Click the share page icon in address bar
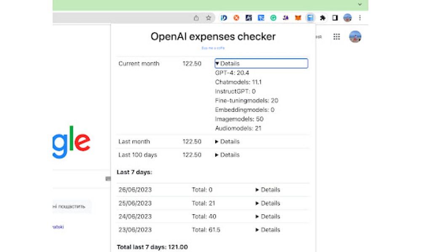421x252 pixels. [196, 18]
